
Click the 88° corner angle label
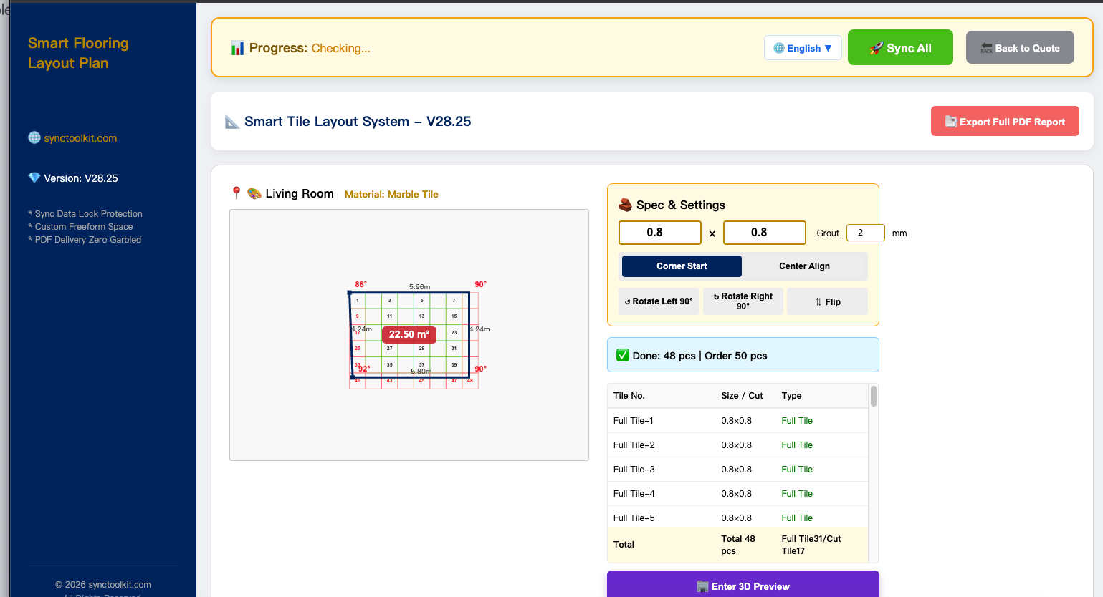point(361,284)
